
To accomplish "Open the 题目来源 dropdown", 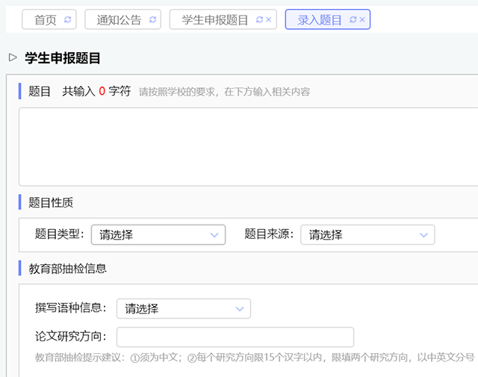I will [x=367, y=234].
